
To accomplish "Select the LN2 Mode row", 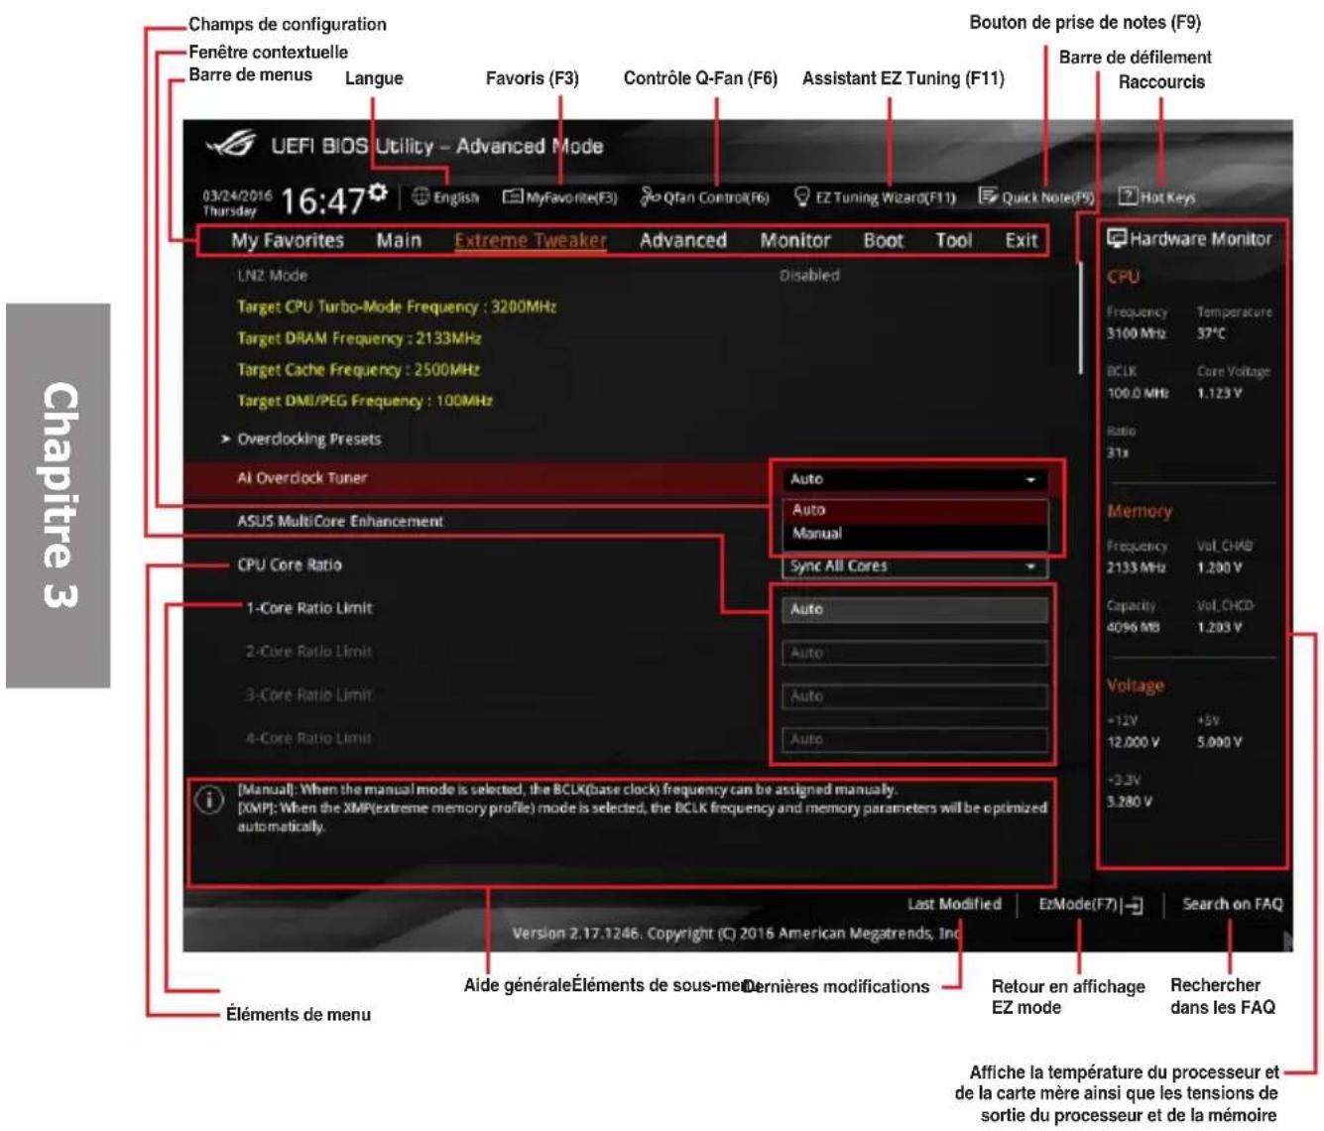I will [272, 275].
